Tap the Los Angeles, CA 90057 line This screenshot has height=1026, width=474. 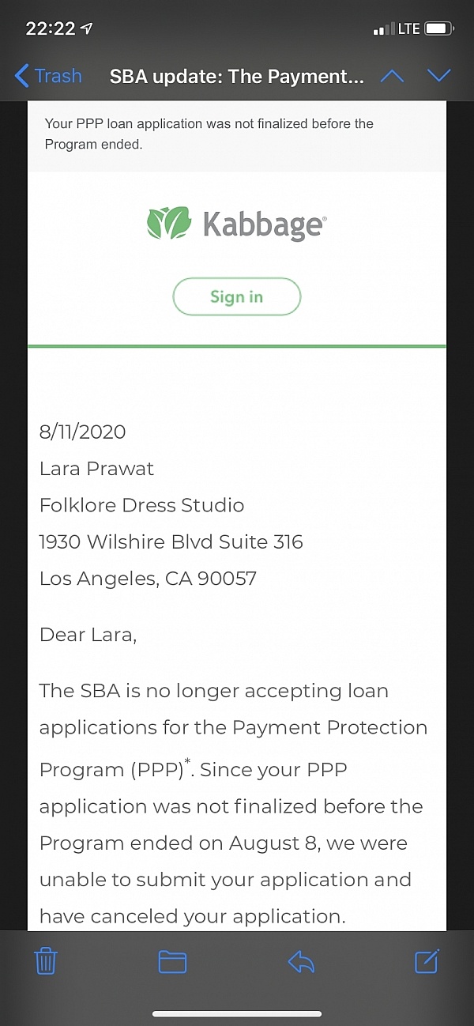pyautogui.click(x=148, y=578)
